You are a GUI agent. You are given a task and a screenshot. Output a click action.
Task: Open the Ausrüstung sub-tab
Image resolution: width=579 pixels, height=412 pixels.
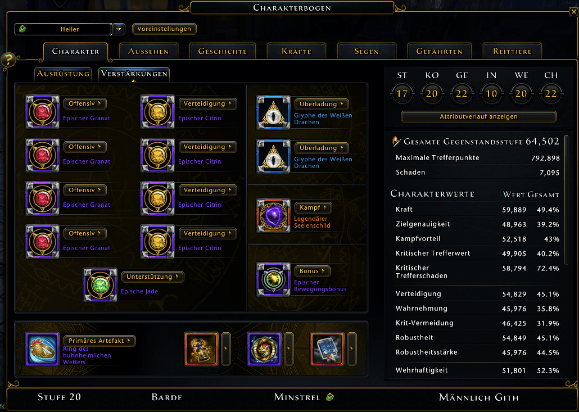(63, 74)
